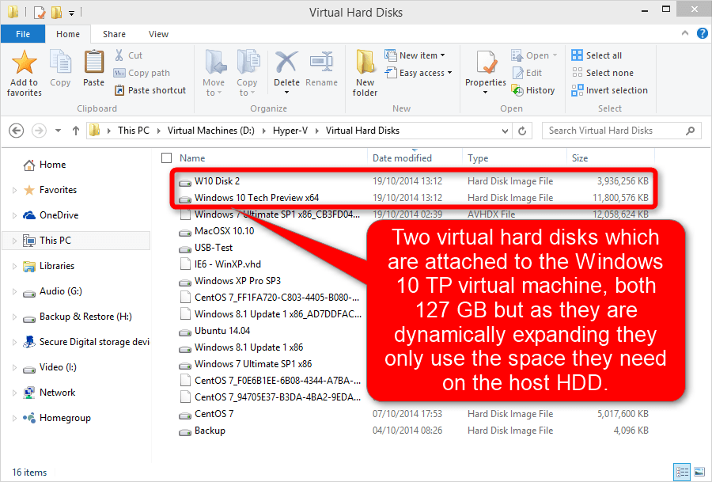Open Backup & Restore (H:) drive
Screen dimensions: 712x482
[x=85, y=317]
